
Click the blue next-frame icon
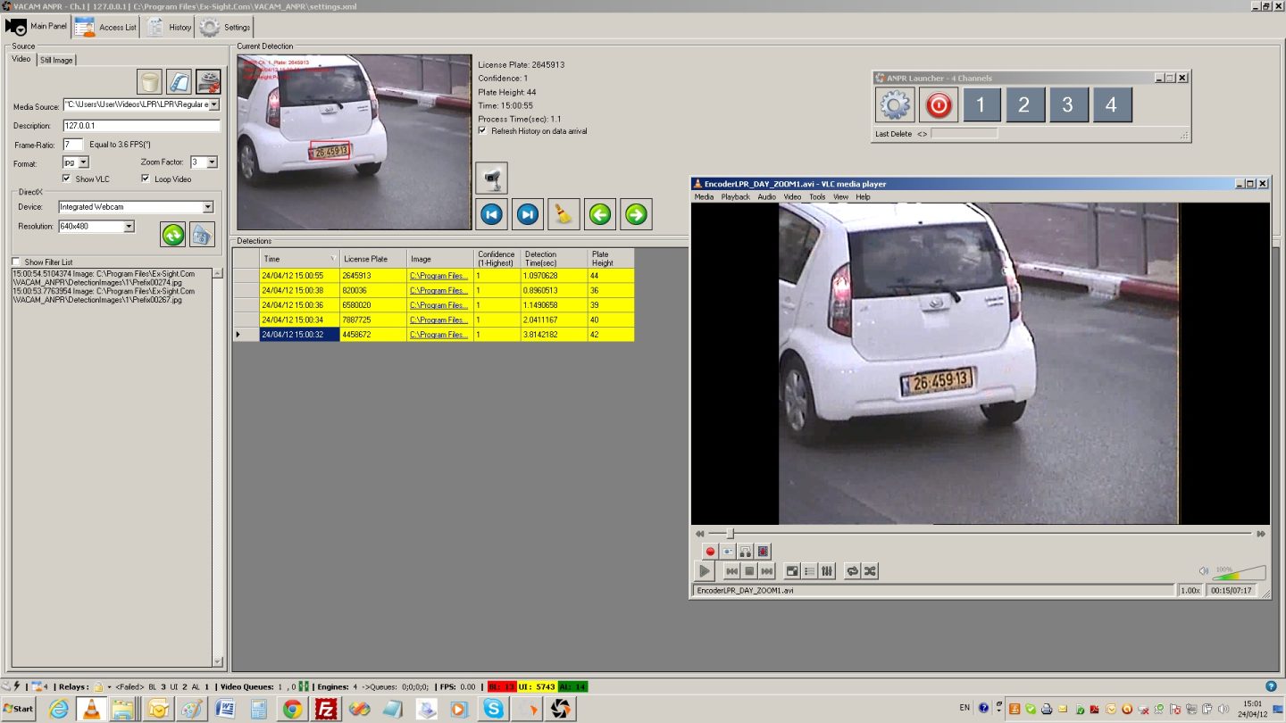(x=527, y=214)
